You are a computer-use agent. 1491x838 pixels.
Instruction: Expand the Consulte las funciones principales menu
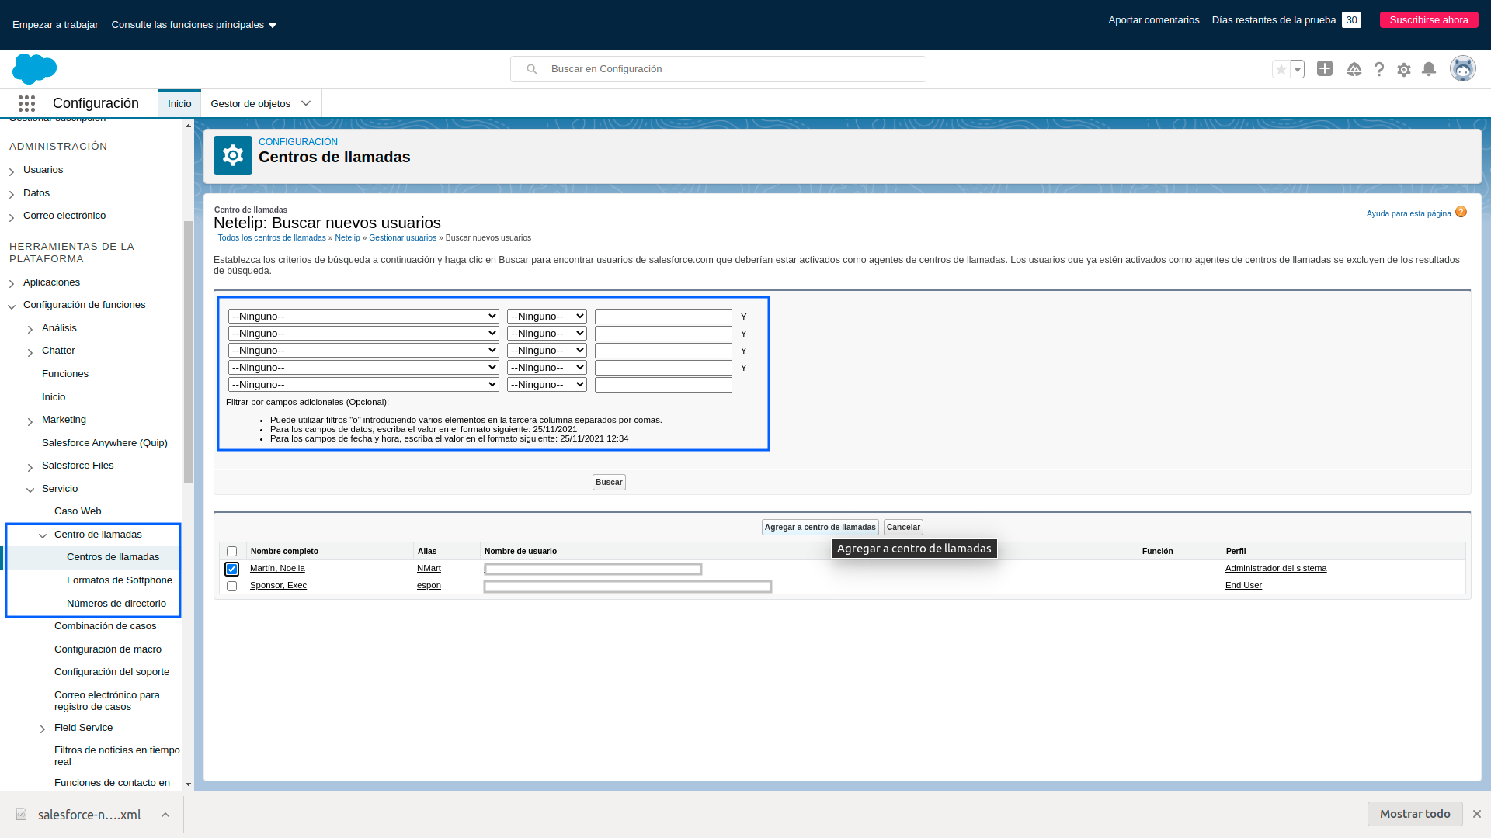click(x=193, y=25)
